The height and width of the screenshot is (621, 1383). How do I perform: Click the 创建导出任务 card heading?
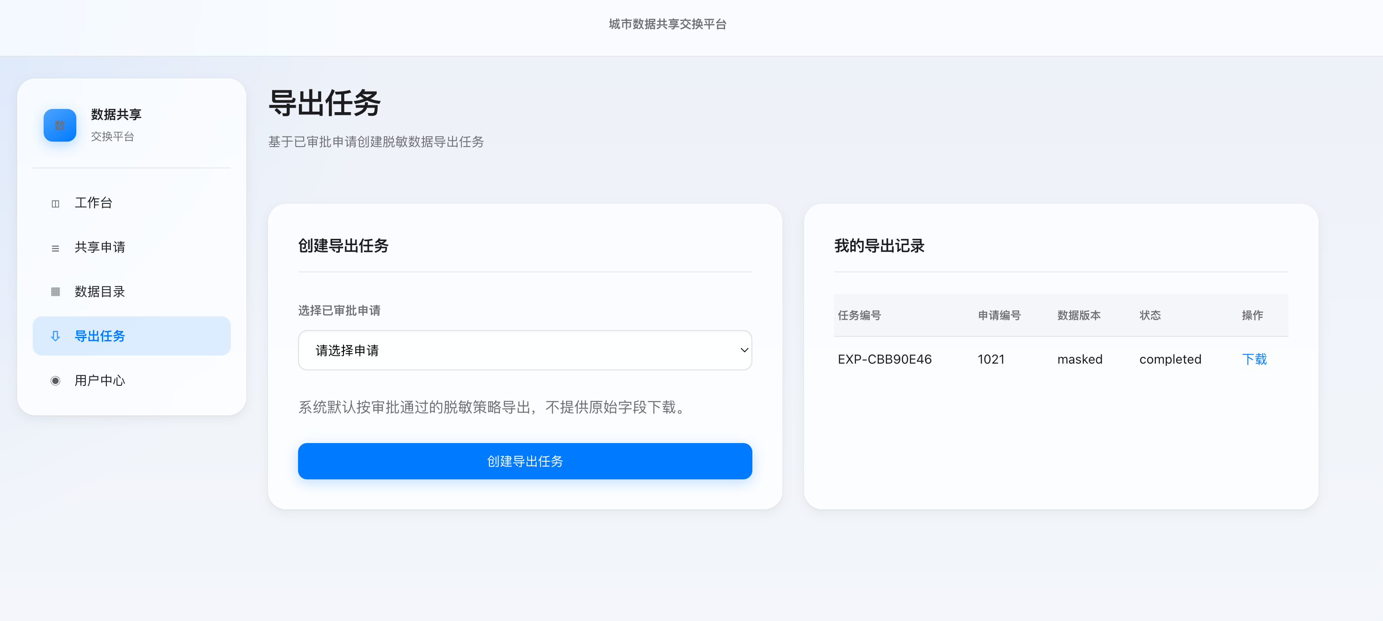(x=343, y=246)
